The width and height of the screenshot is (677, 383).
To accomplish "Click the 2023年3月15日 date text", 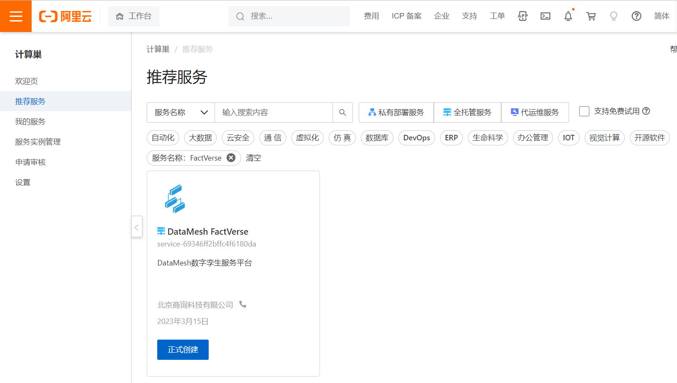I will pyautogui.click(x=183, y=321).
